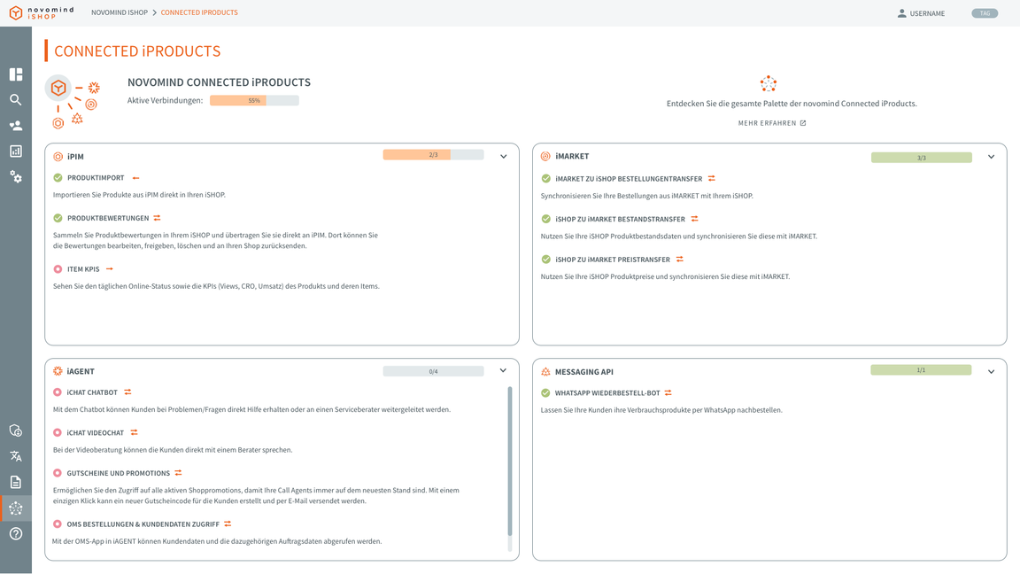Click sync arrows next to Gutscheine und Promotions
Viewport: 1020px width, 574px height.
[x=178, y=472]
